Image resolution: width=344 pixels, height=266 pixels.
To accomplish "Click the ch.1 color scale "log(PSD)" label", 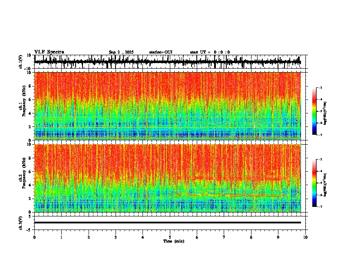I will click(325, 113).
